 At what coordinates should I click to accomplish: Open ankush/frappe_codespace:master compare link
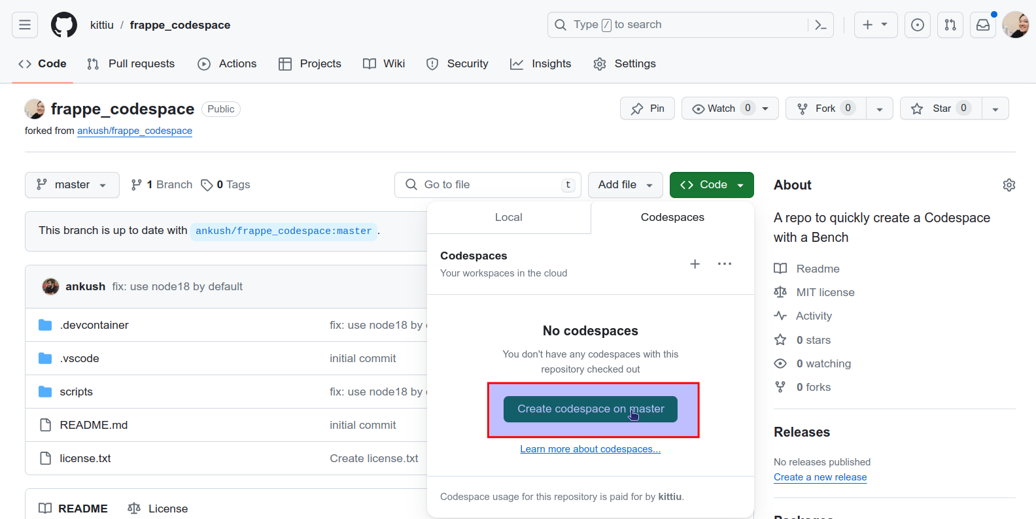click(284, 231)
